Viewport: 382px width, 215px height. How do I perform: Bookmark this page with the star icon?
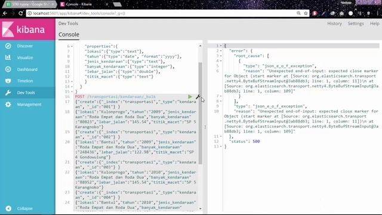306,13
